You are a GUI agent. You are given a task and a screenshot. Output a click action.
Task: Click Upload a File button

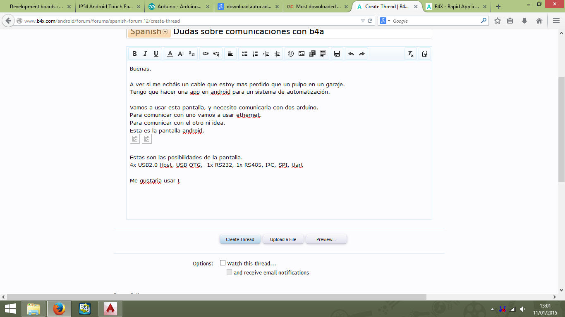283,239
